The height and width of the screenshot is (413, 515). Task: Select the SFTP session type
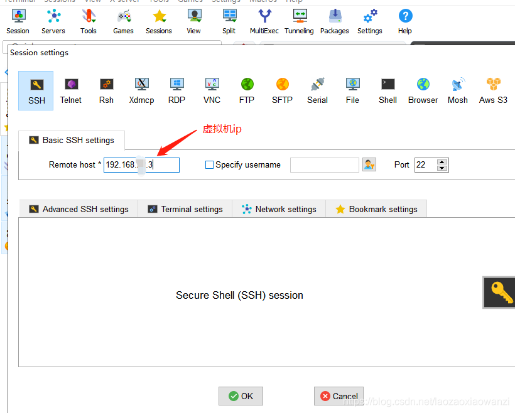pyautogui.click(x=282, y=90)
